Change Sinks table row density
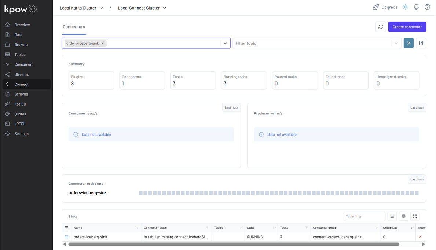Screen dimensions: 436x250 (x=392, y=216)
